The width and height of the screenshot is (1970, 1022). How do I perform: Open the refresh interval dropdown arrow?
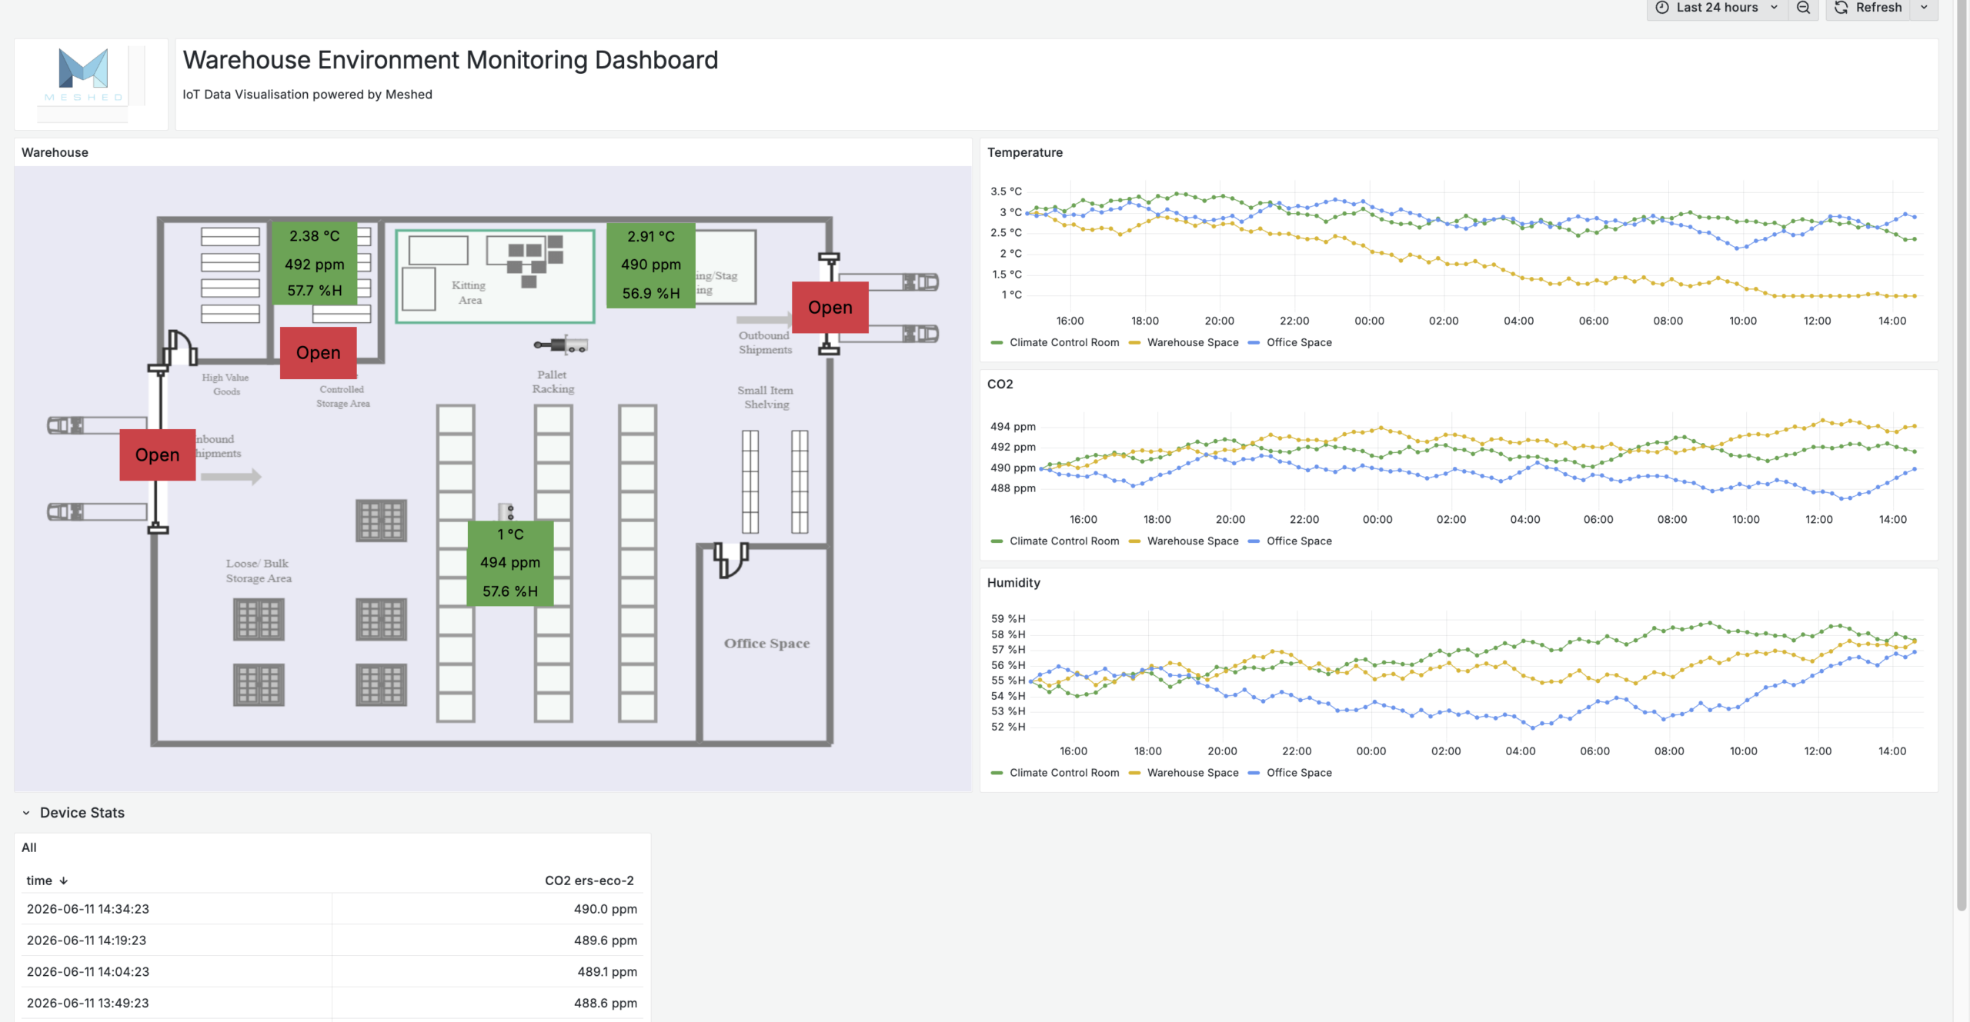click(x=1924, y=8)
